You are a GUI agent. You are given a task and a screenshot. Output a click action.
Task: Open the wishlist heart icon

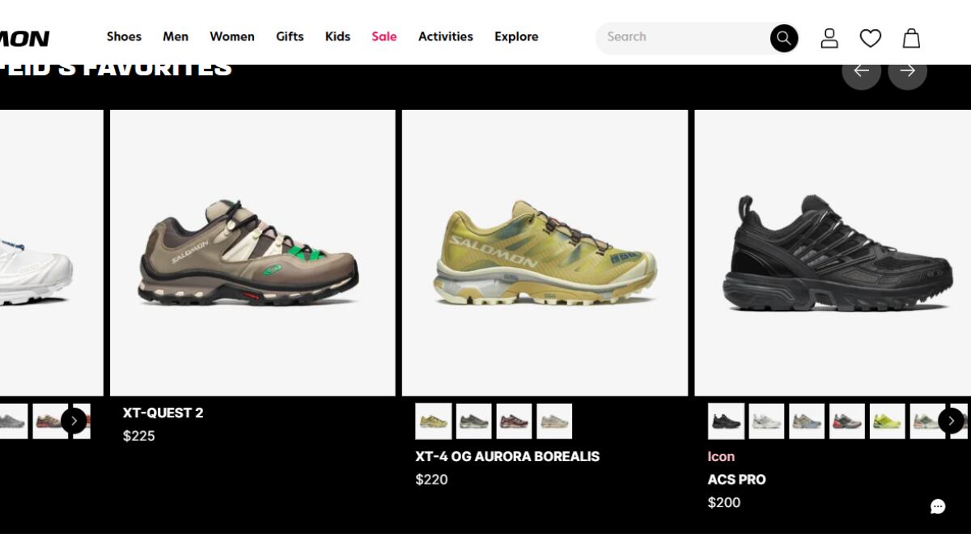tap(871, 38)
